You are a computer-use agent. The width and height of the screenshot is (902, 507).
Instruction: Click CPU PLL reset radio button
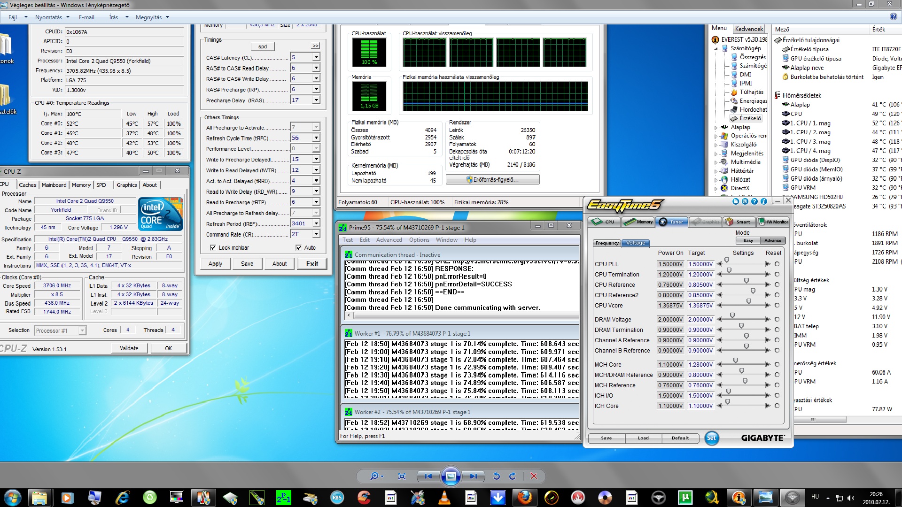click(x=777, y=264)
